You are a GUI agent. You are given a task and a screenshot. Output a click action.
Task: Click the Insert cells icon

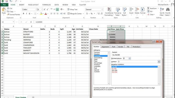(131, 10)
